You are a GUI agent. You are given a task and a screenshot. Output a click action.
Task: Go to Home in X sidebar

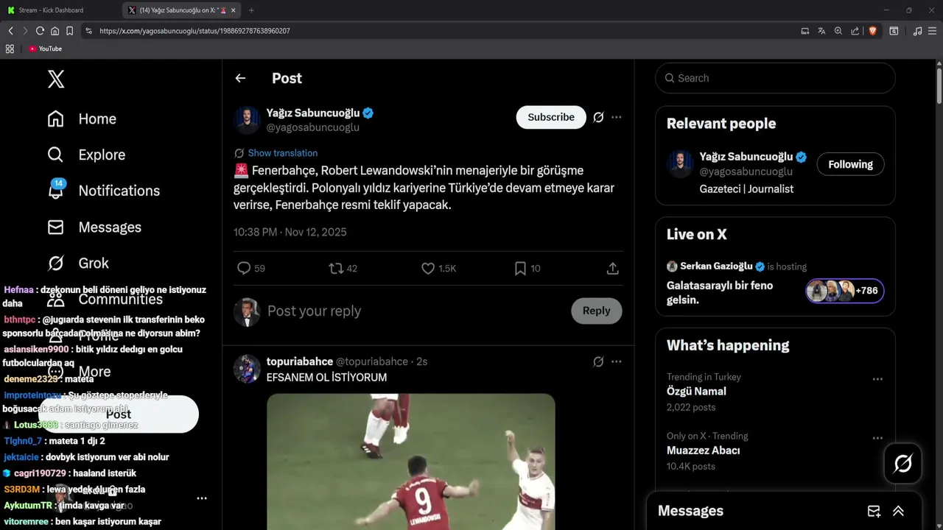[x=82, y=119]
